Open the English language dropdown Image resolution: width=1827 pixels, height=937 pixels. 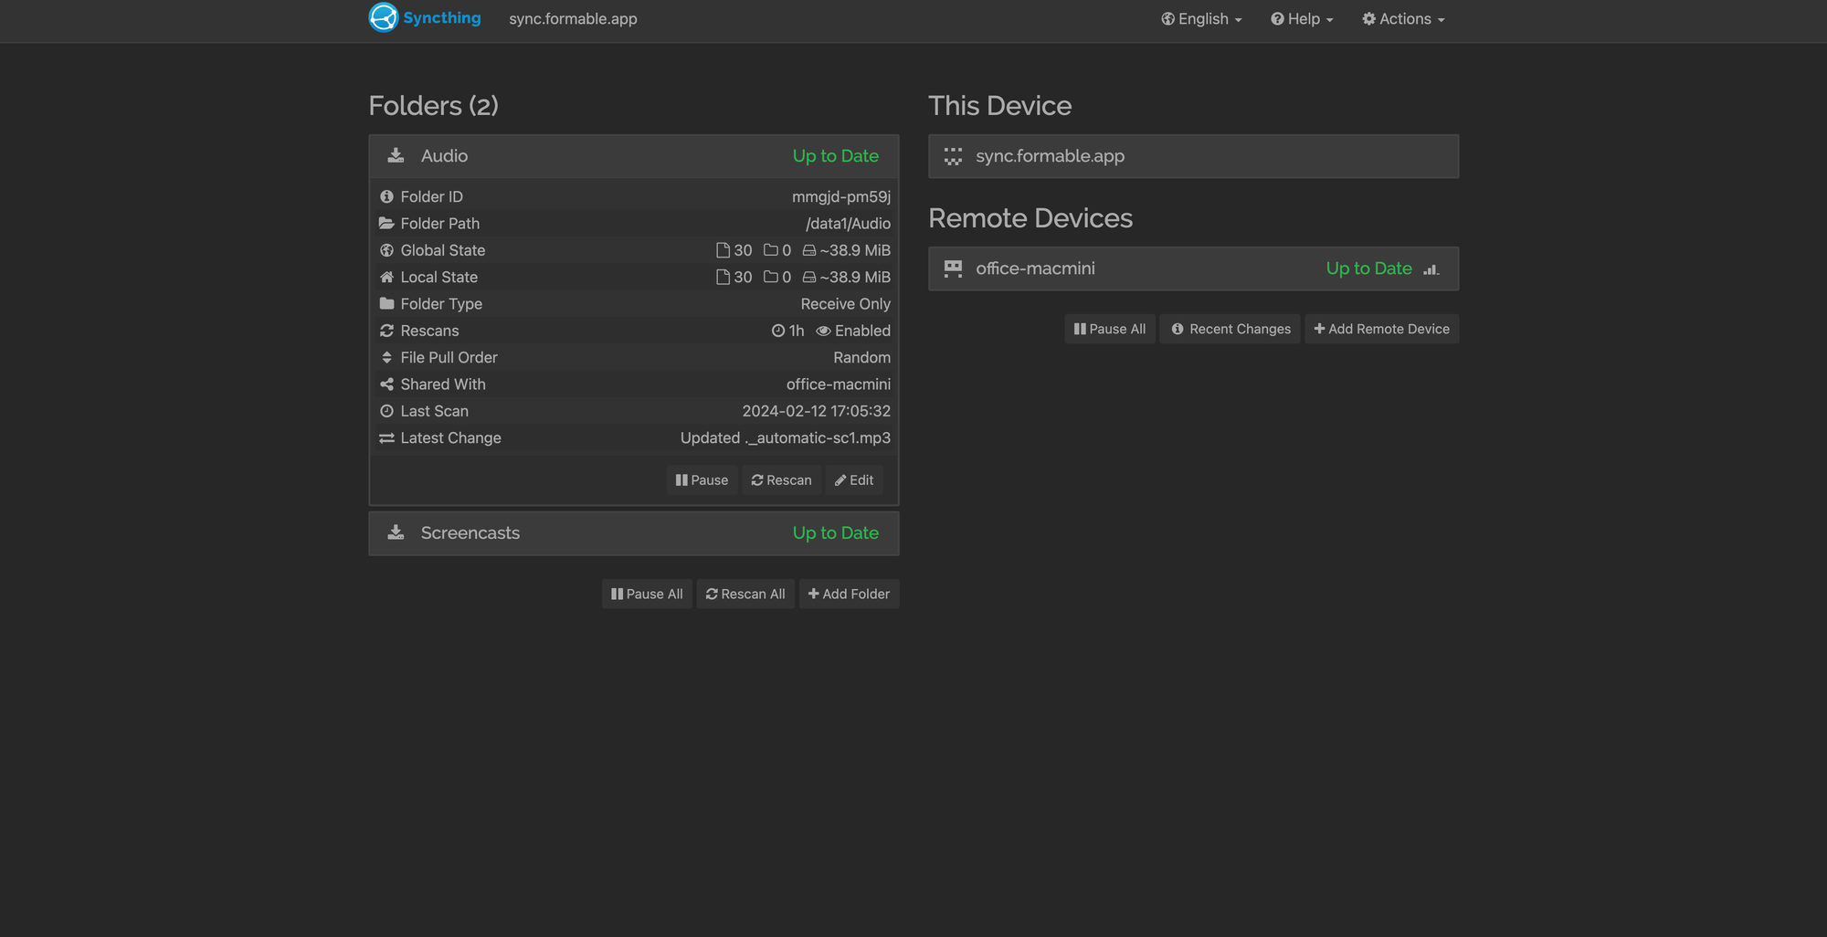1201,18
